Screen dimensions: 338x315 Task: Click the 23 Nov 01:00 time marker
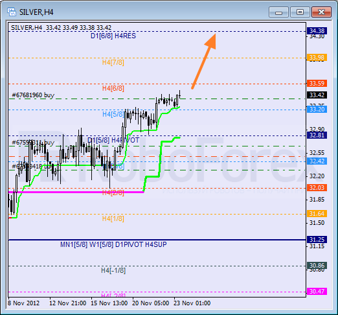[x=192, y=303]
